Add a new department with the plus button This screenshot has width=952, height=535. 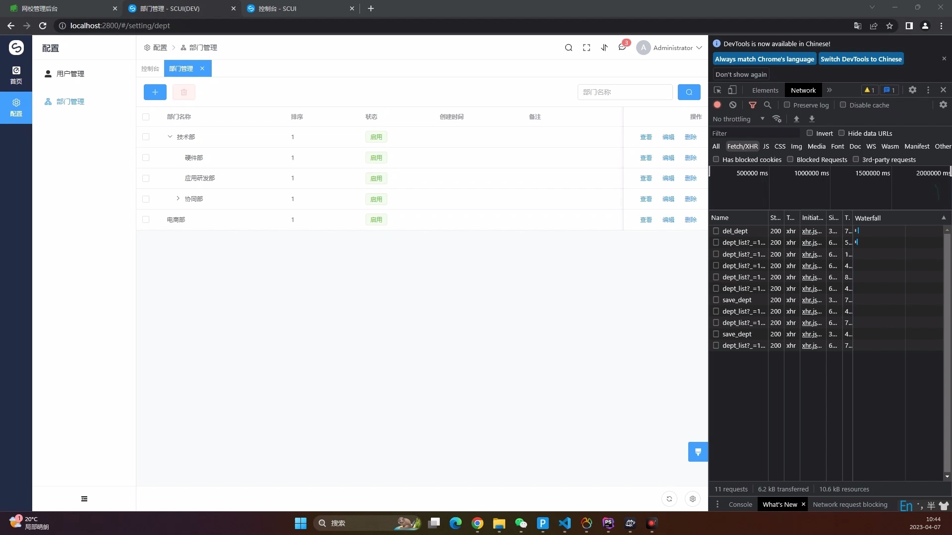point(155,92)
